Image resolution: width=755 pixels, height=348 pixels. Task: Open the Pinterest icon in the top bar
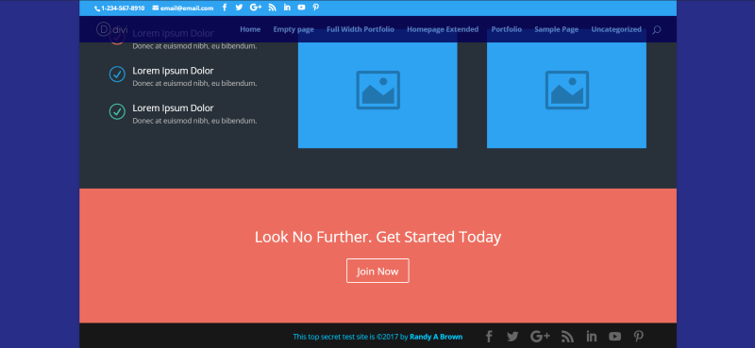click(316, 8)
